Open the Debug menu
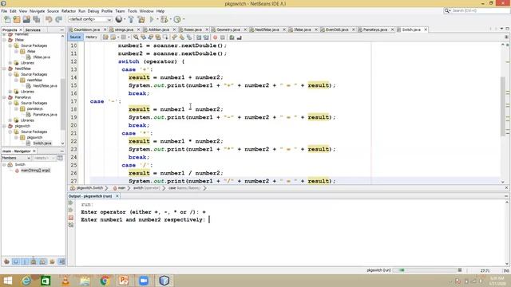 (x=93, y=11)
